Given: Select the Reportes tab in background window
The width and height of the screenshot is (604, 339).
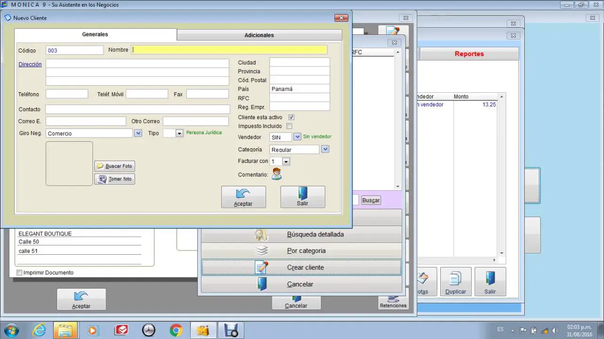Looking at the screenshot, I should pyautogui.click(x=469, y=54).
